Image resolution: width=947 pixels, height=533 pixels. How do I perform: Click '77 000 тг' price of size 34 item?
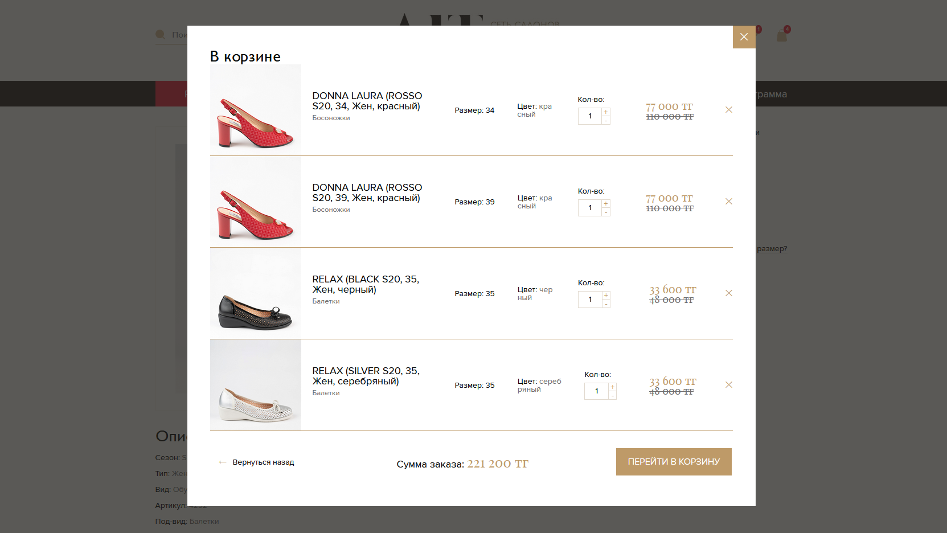click(669, 106)
